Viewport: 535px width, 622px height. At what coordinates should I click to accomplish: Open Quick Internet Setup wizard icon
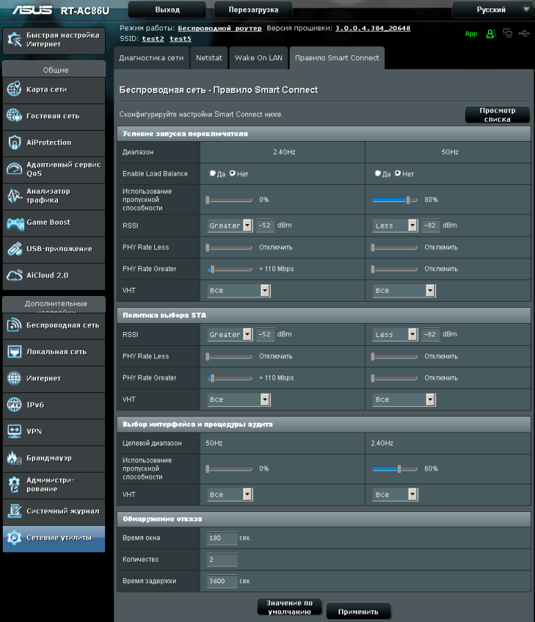[x=15, y=39]
